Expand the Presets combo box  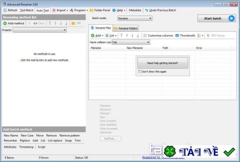pos(40,30)
